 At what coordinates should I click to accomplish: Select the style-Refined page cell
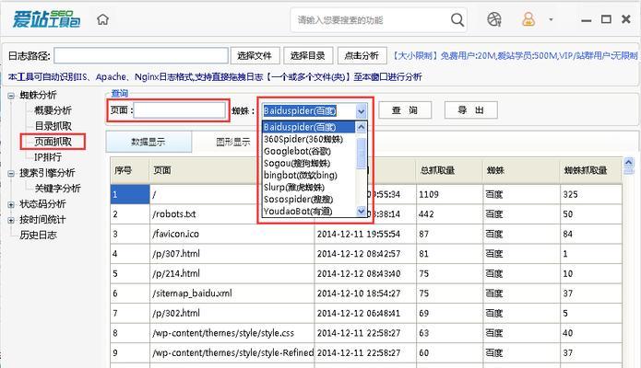(232, 352)
